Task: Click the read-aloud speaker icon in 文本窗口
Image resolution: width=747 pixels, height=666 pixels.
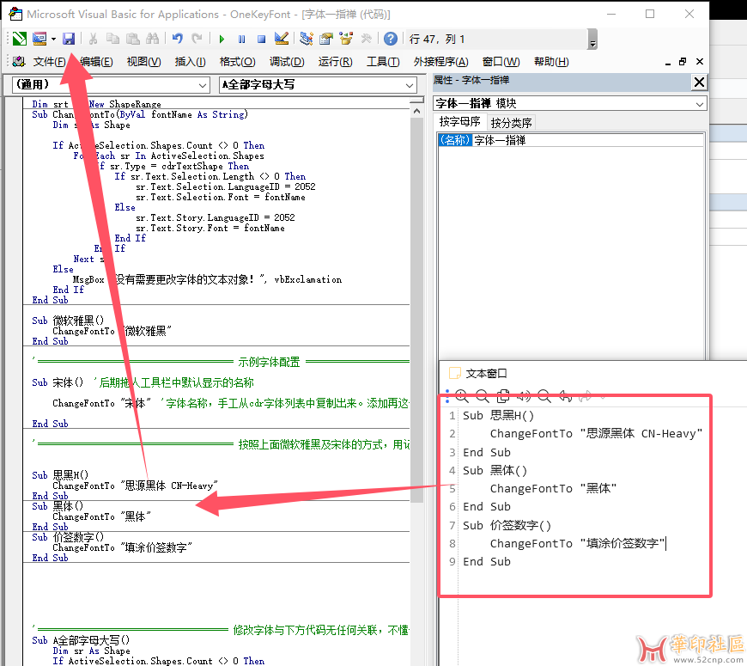Action: (524, 395)
